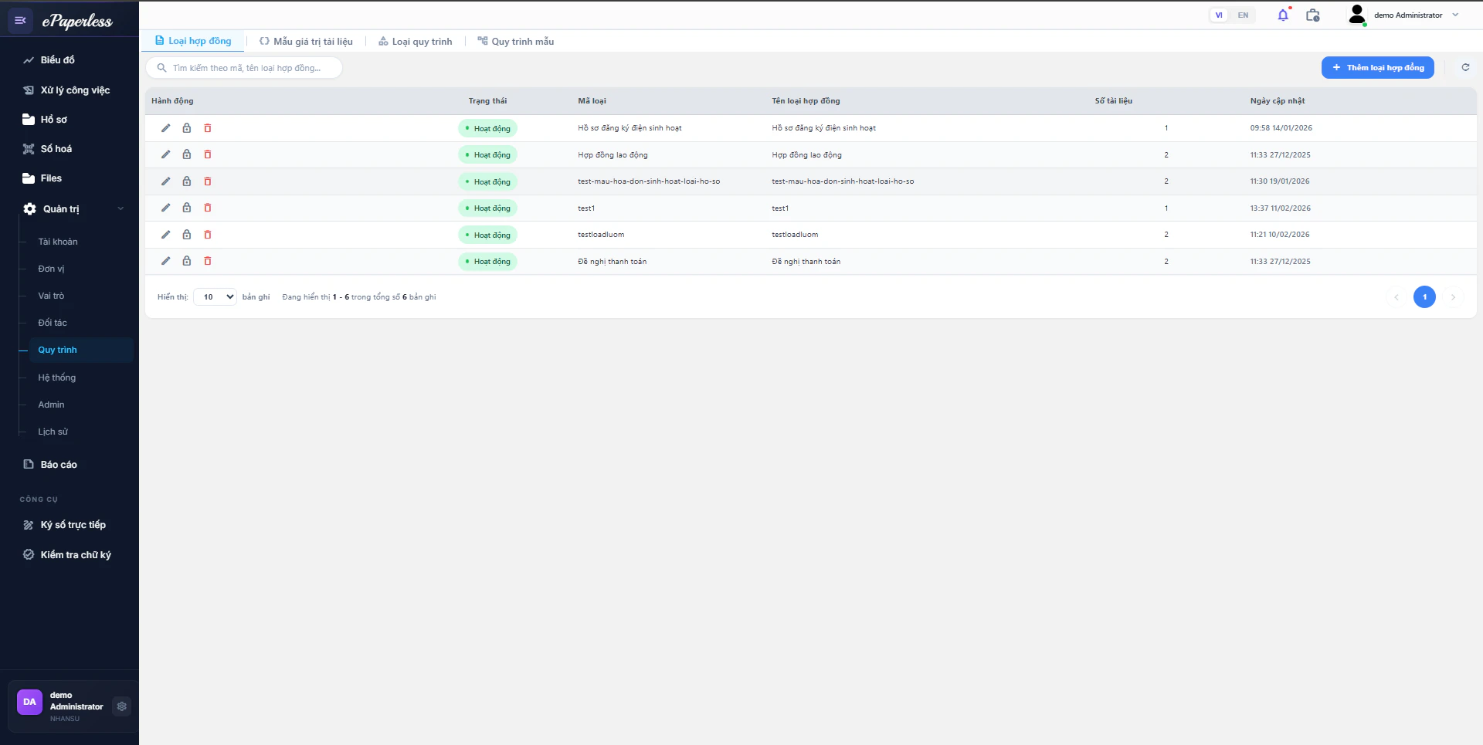
Task: Edit the Hồ sơ đăng ký điện sinh hoạt row
Action: tap(165, 128)
